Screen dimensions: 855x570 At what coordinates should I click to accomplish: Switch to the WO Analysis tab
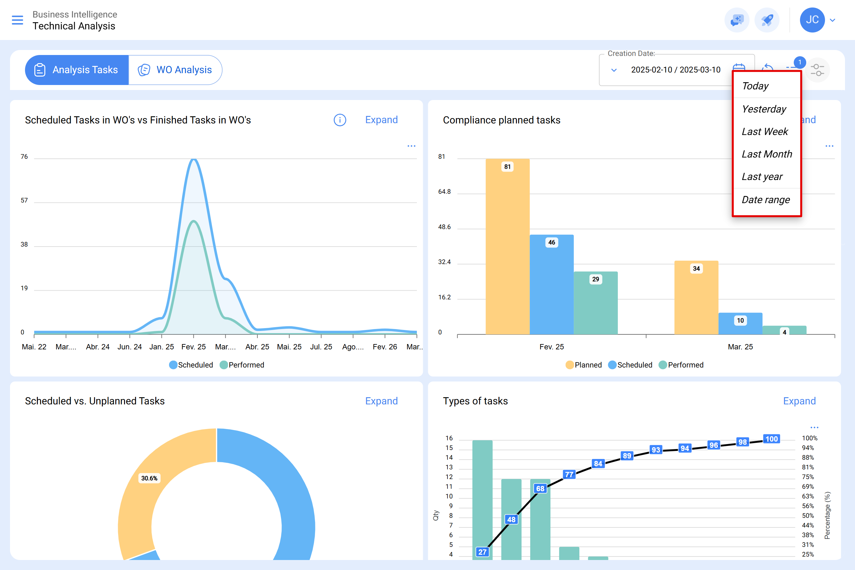pos(175,70)
